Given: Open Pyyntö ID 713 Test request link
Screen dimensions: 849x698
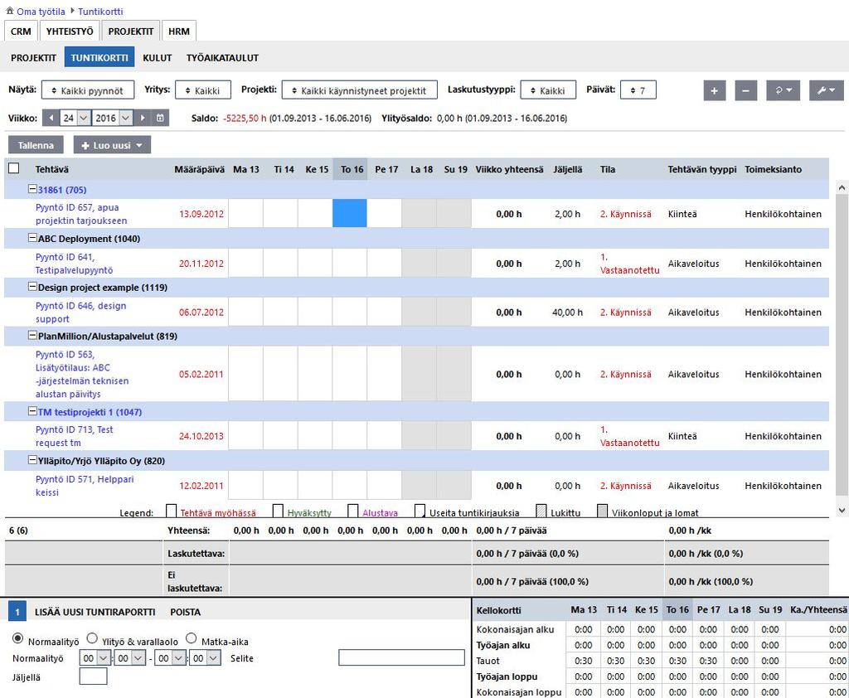Looking at the screenshot, I should (x=74, y=436).
